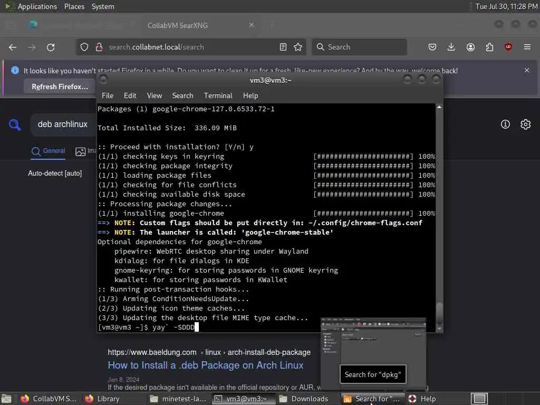540x405 pixels.
Task: Open terminal Edit menu
Action: click(130, 96)
